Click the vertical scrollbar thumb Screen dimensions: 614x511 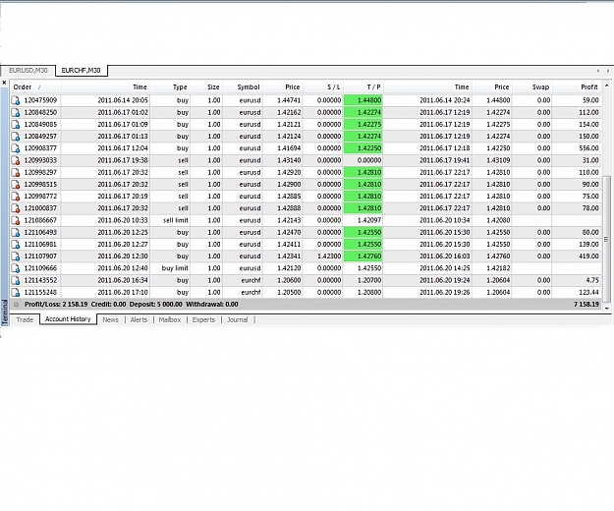607,239
